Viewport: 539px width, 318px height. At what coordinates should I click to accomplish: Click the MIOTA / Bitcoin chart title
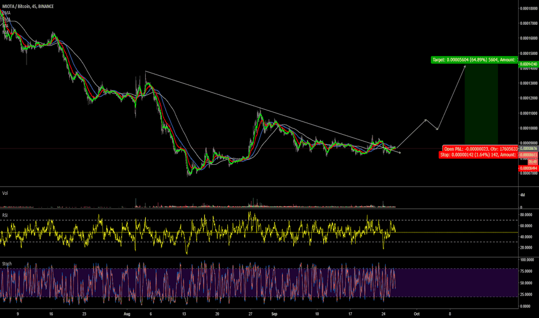coord(28,6)
